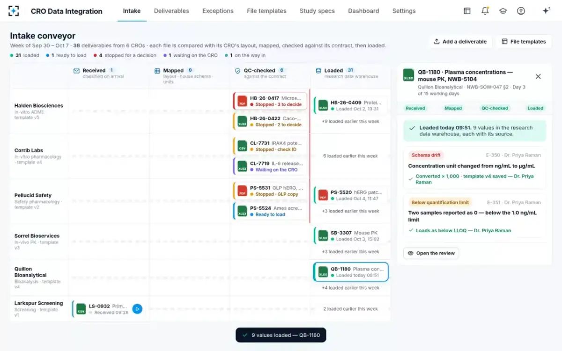This screenshot has width=562, height=351.
Task: Open the Exceptions tab
Action: tap(218, 11)
